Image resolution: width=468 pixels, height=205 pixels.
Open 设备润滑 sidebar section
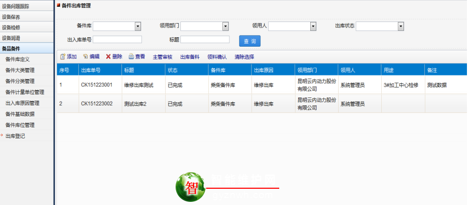coord(27,38)
